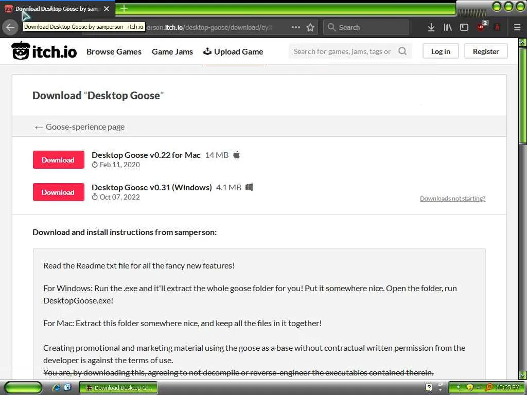The image size is (527, 395).
Task: Open the Firefox downloads arrow panel
Action: (431, 27)
